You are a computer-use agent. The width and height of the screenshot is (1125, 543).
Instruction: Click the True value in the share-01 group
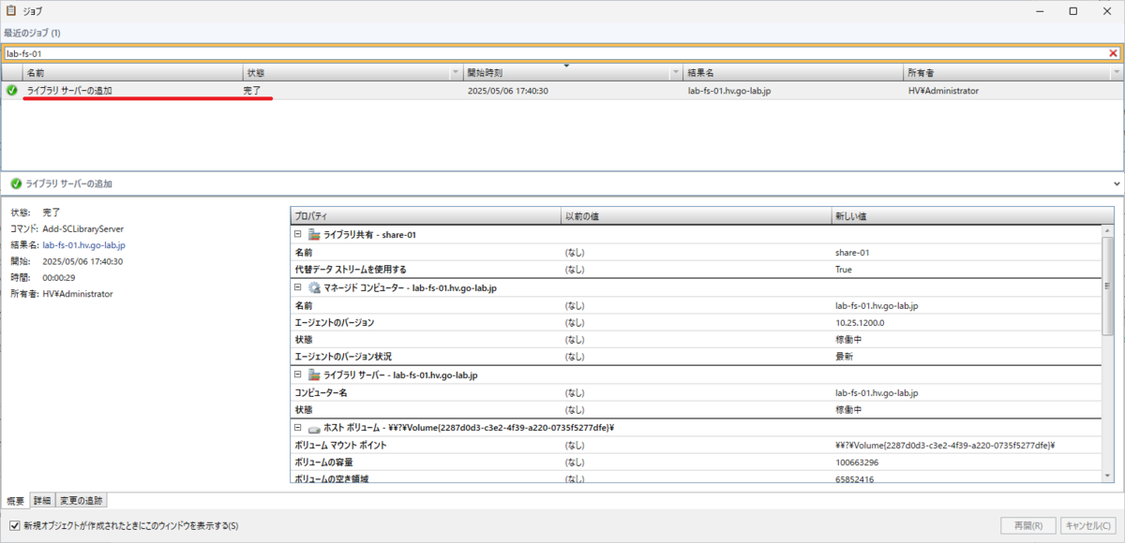pyautogui.click(x=844, y=270)
